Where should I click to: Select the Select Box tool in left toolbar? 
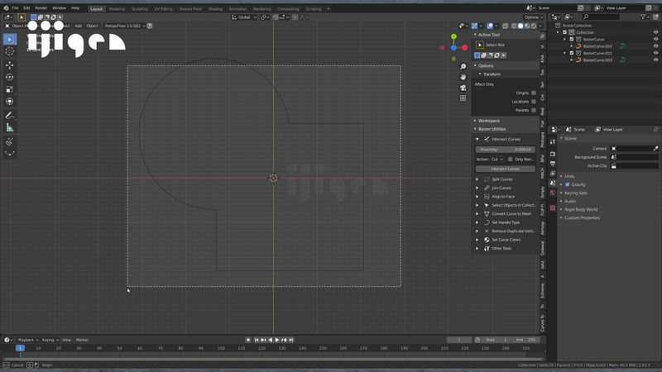(x=10, y=39)
